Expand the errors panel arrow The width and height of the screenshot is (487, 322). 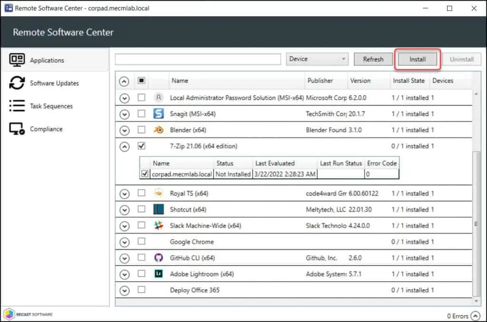coord(475,316)
